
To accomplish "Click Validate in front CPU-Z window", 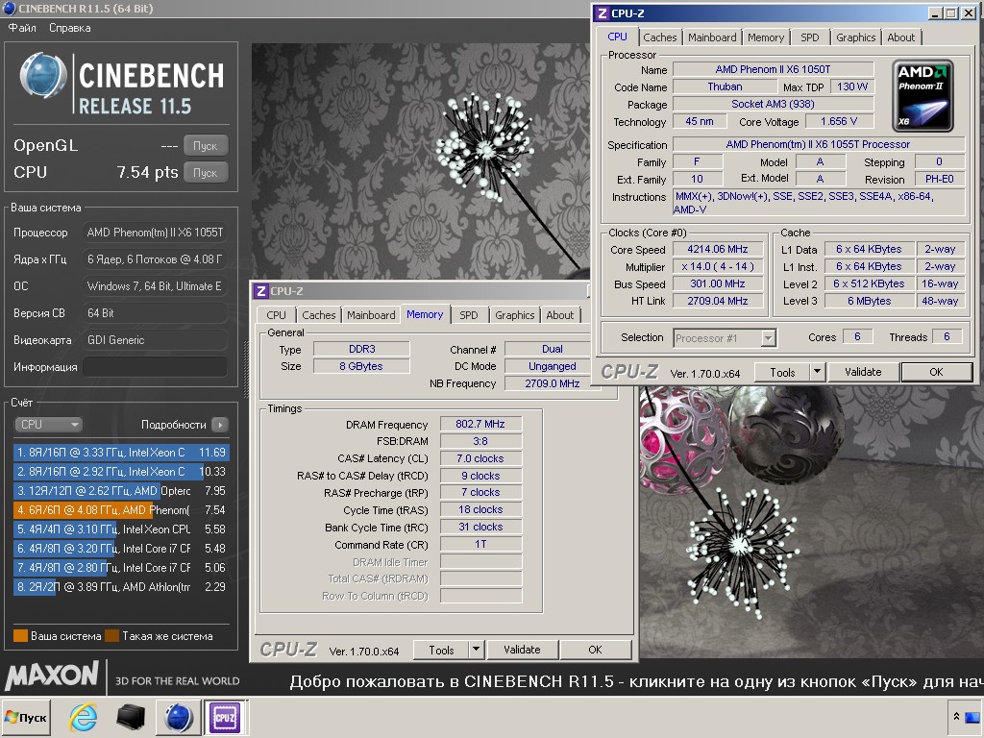I will coord(863,372).
